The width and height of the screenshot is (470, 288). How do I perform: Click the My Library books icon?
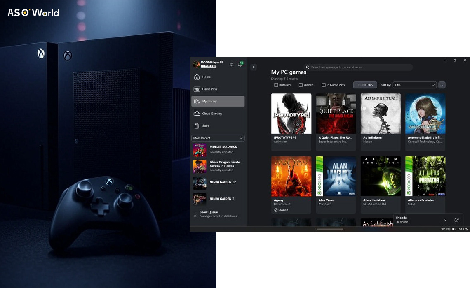point(197,101)
